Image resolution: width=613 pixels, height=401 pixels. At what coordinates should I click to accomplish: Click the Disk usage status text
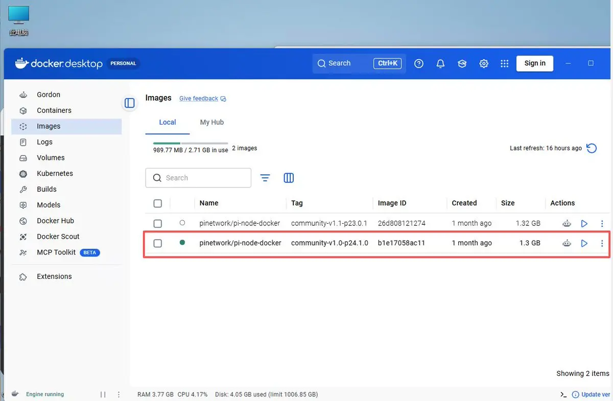pos(266,394)
